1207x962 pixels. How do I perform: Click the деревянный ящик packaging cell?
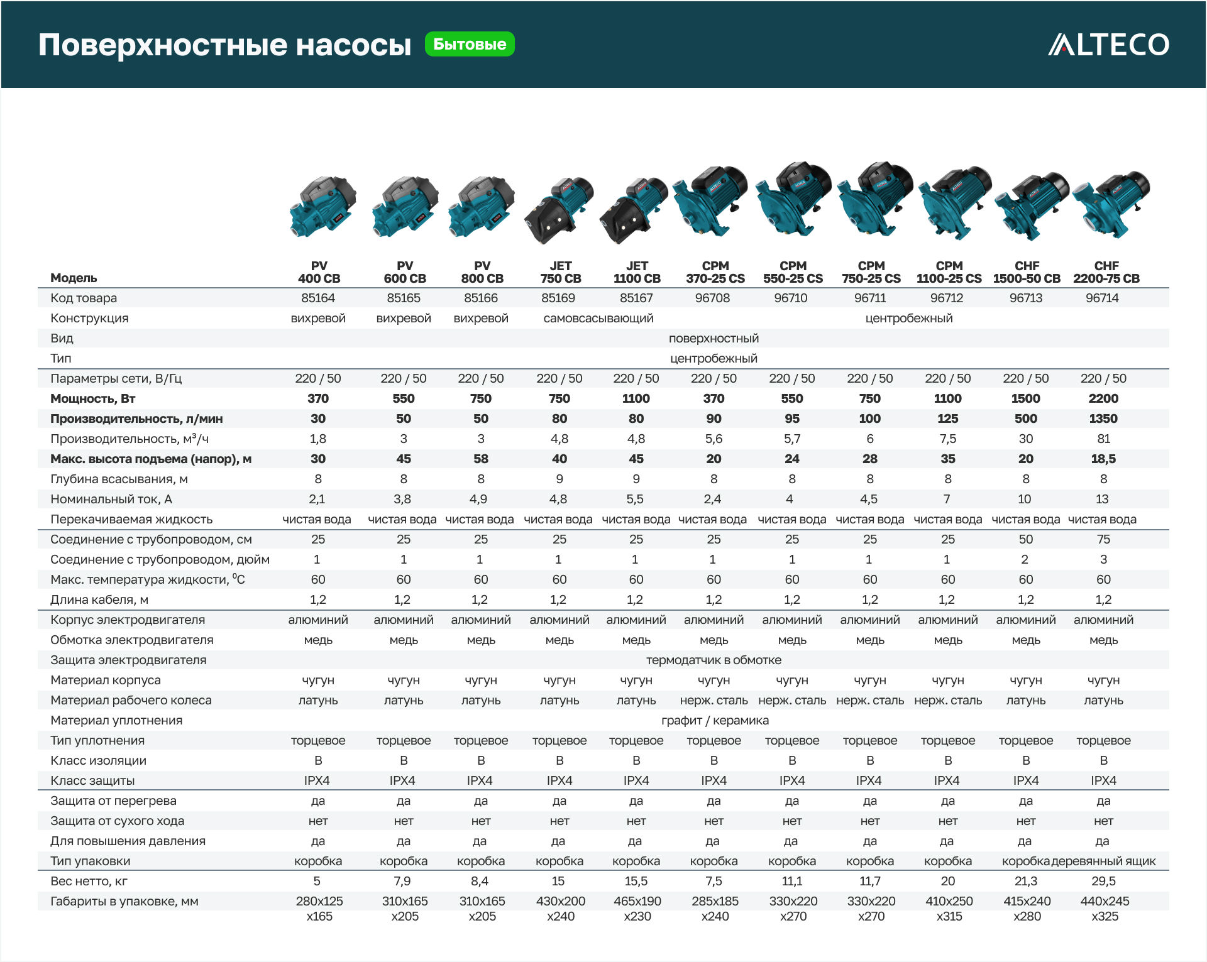tap(1103, 861)
